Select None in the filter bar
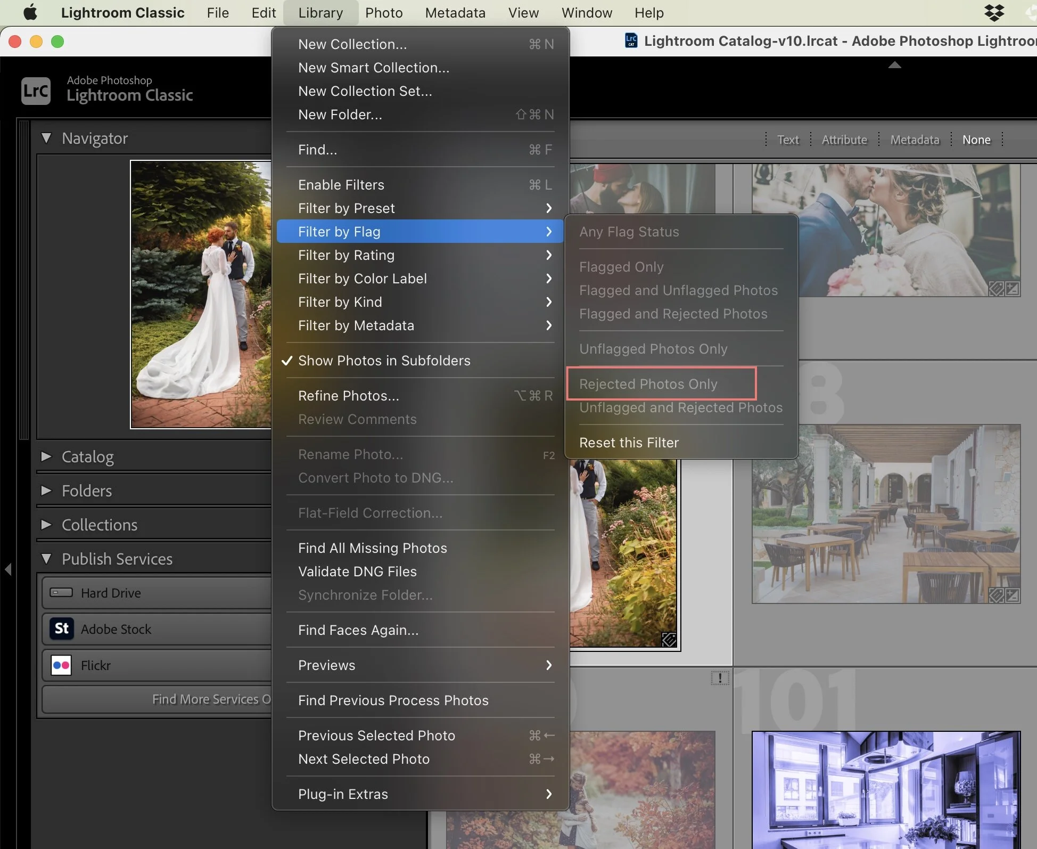The height and width of the screenshot is (849, 1037). tap(976, 140)
